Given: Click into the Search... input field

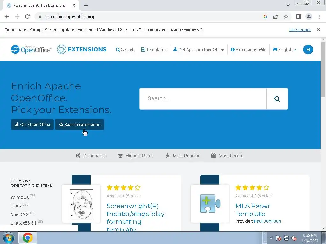Looking at the screenshot, I should (x=203, y=99).
